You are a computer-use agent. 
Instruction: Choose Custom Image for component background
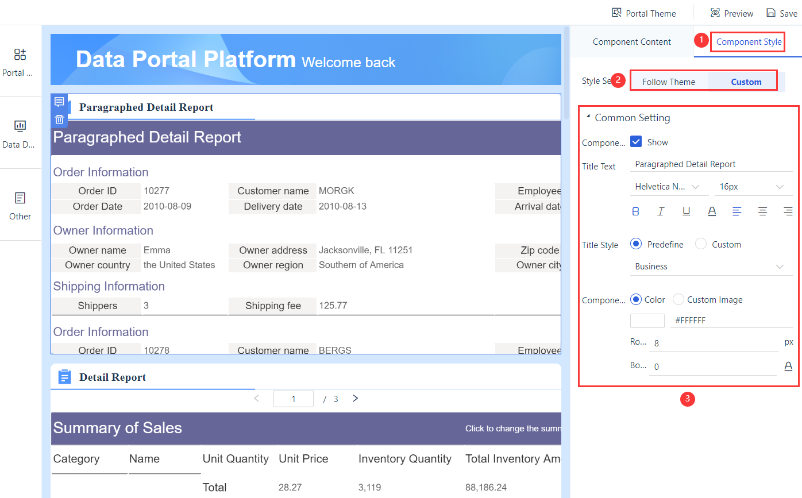[678, 299]
